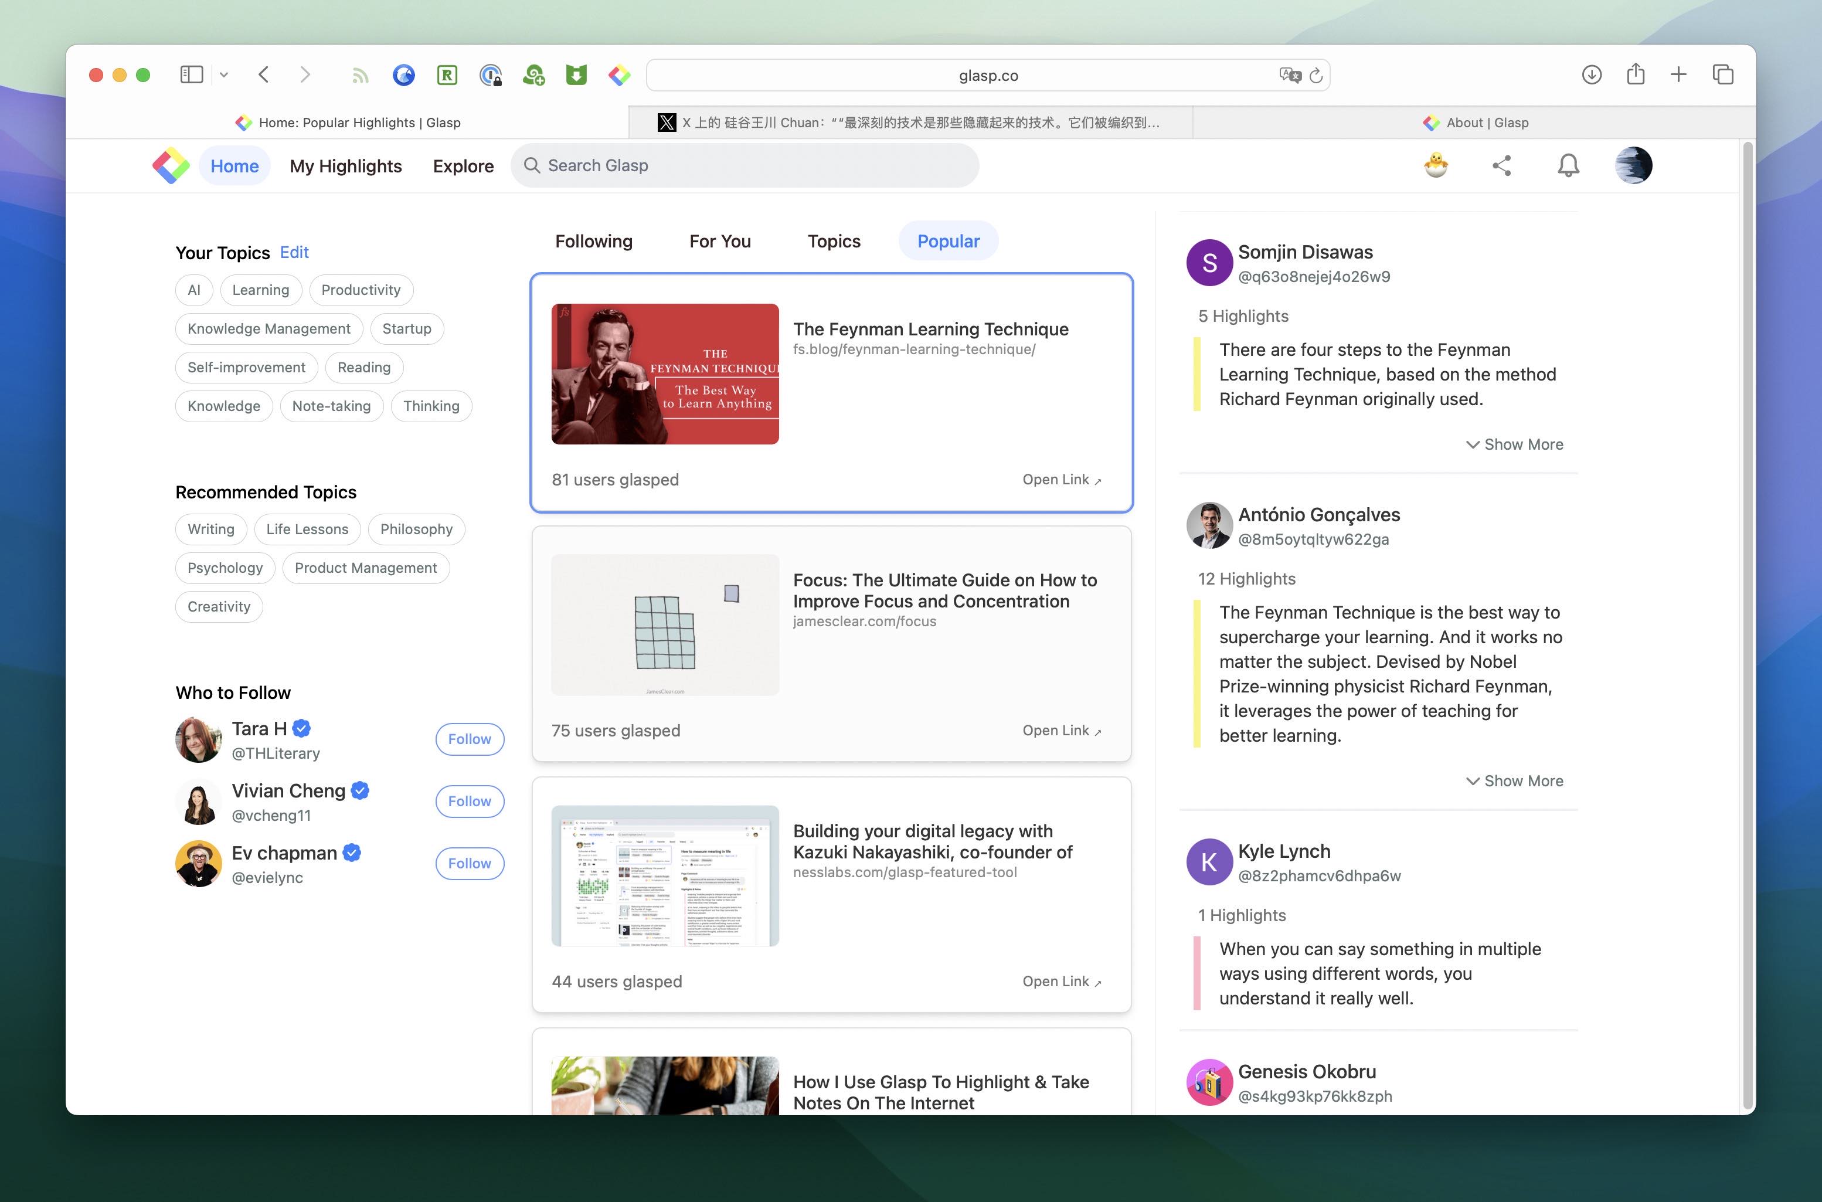
Task: Click the Glasp logo in navbar
Action: tap(170, 165)
